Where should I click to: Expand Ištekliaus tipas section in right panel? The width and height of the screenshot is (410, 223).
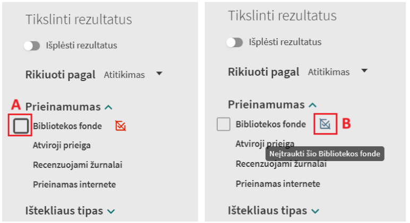coord(315,211)
